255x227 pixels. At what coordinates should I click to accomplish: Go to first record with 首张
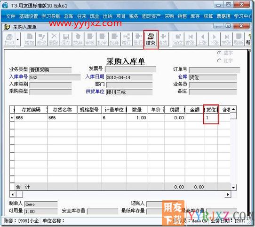click(190, 39)
